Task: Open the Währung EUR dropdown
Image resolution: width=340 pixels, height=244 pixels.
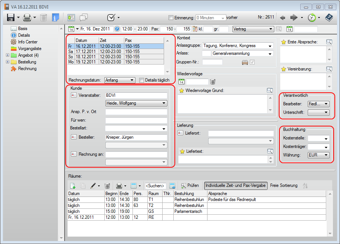Action: pyautogui.click(x=318, y=155)
